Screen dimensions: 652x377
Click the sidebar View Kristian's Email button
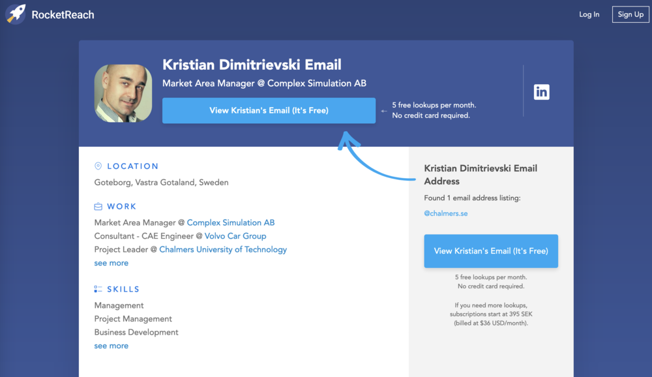[x=491, y=251]
